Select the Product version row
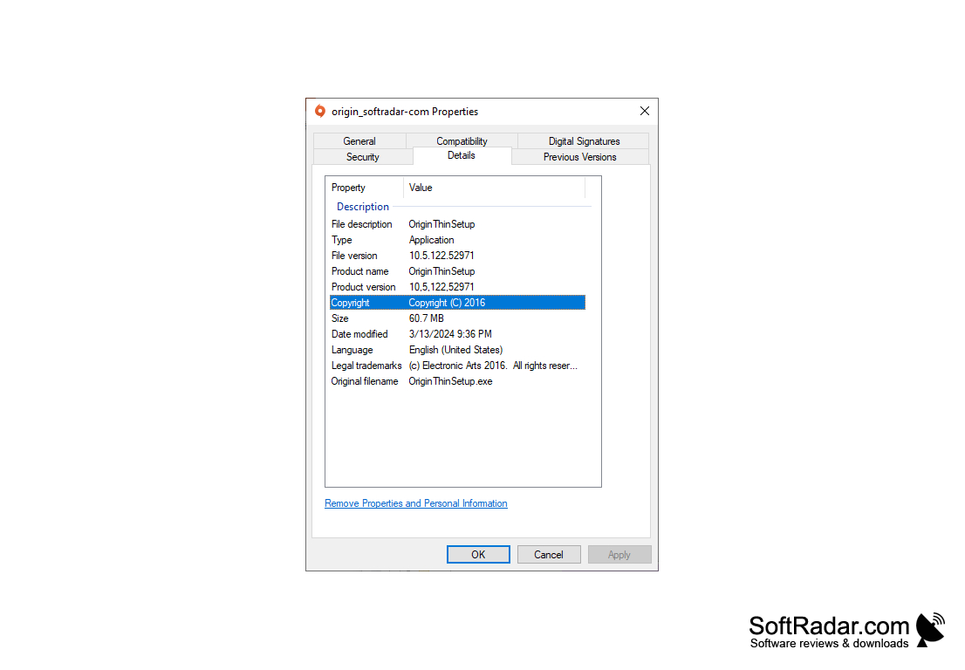 [457, 287]
